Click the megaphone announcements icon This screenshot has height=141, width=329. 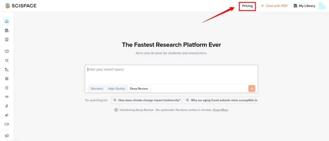7,136
